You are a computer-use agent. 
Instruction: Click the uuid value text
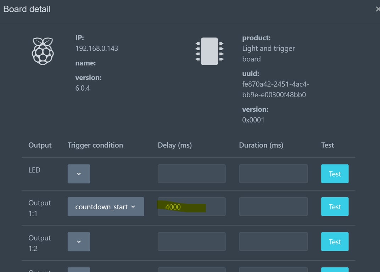point(275,90)
